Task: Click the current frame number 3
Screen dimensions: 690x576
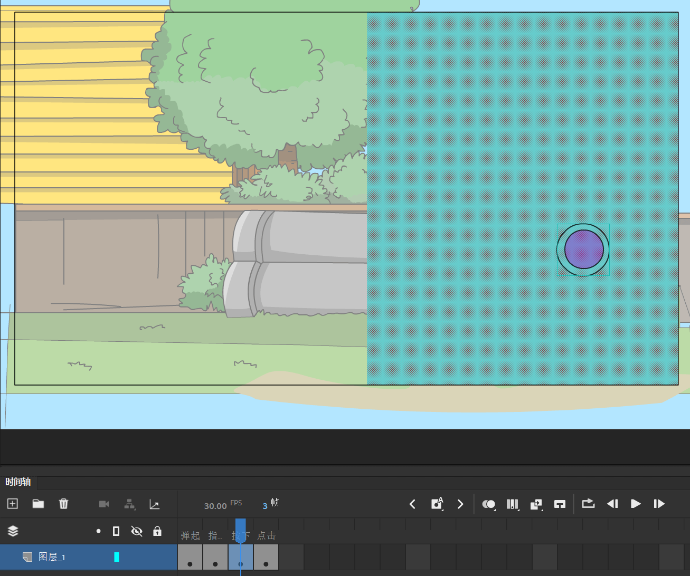Action: [265, 506]
